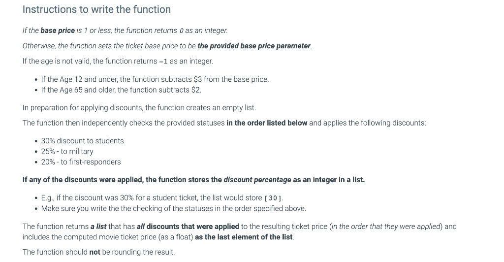The width and height of the screenshot is (504, 262).
Task: Click bold "discounts that were applied" phrase
Action: point(193,227)
